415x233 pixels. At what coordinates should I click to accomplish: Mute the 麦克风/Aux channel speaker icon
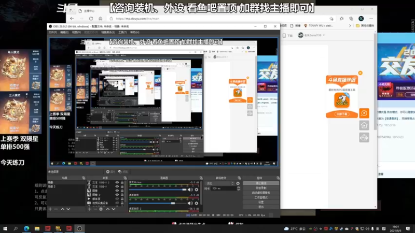190,190
